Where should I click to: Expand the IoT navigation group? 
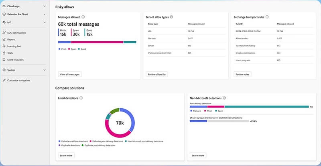(x=44, y=22)
